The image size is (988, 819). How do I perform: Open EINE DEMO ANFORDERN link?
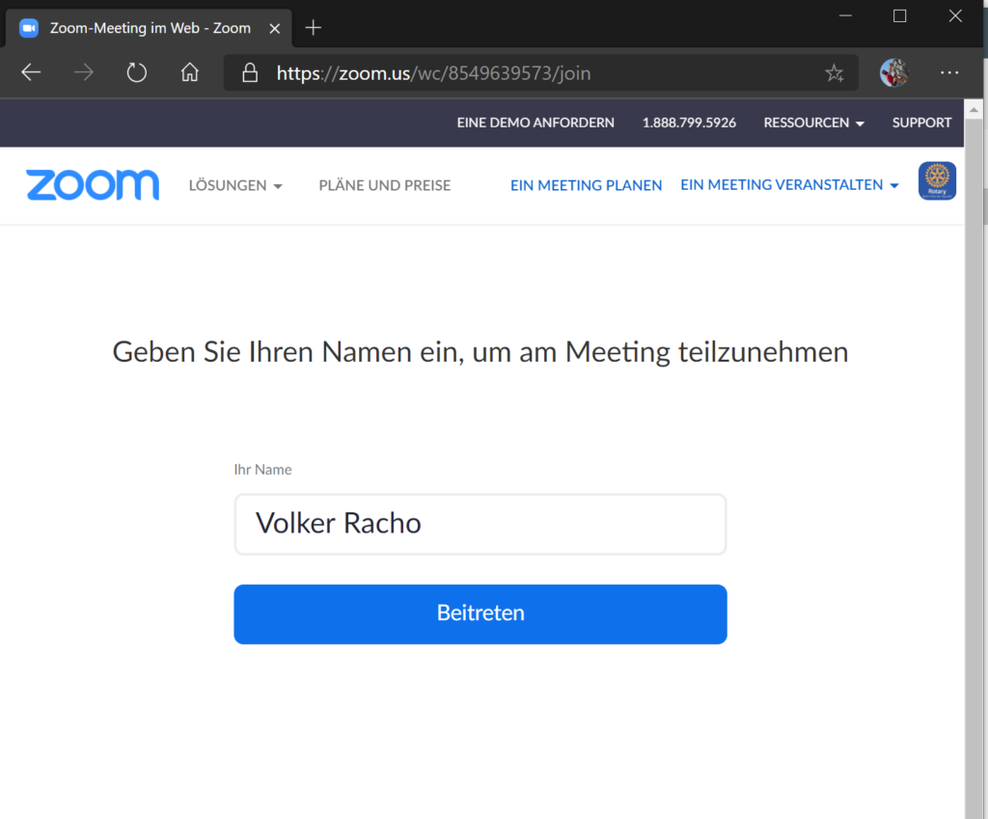tap(535, 123)
